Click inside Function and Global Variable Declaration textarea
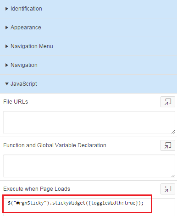This screenshot has width=177, height=216. [89, 166]
